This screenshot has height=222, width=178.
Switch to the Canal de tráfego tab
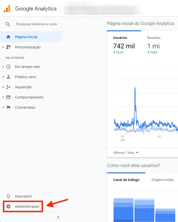pyautogui.click(x=126, y=180)
